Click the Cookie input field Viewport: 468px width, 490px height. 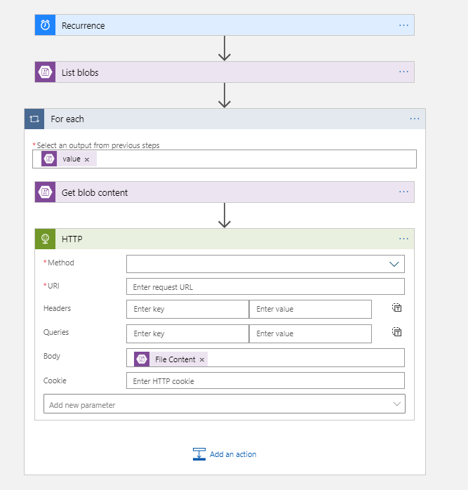[265, 380]
